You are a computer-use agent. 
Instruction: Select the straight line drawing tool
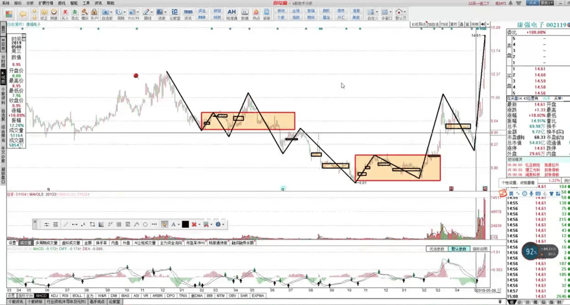pos(65,224)
